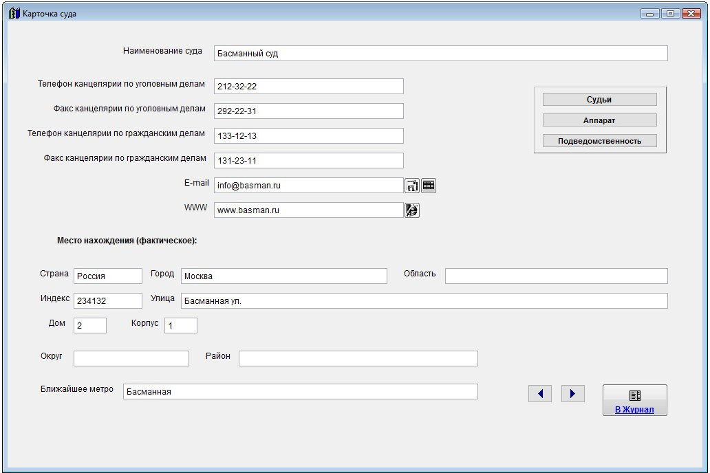The width and height of the screenshot is (710, 473).
Task: Click the app icon in the Карточка суда title bar
Action: [14, 13]
